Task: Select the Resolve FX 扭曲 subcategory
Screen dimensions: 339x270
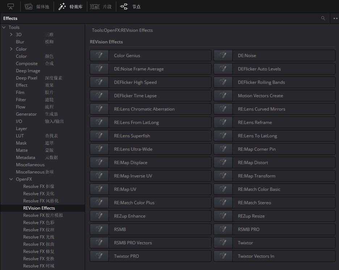Action: coord(39,244)
